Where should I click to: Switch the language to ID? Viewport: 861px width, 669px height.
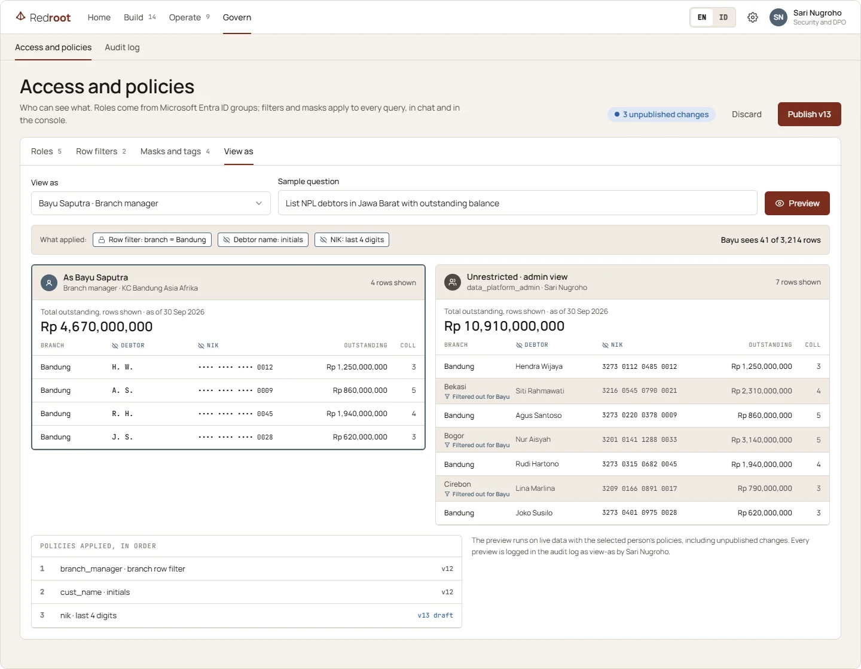point(723,17)
